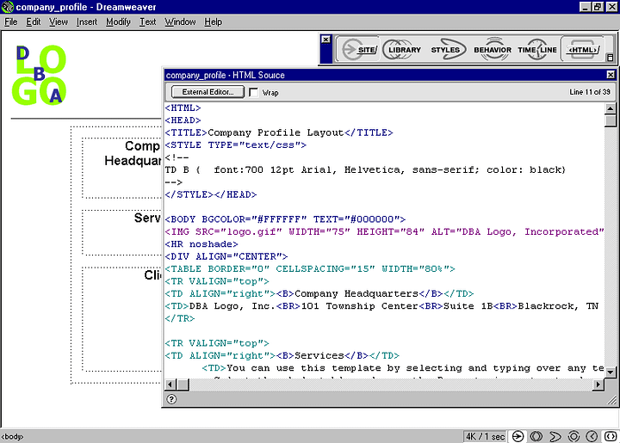Click the BODY BGCOLOR tag line
The width and height of the screenshot is (620, 443).
285,219
